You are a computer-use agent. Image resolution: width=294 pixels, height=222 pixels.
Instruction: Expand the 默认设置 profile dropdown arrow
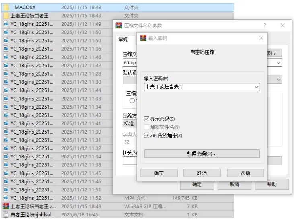[x=279, y=80]
